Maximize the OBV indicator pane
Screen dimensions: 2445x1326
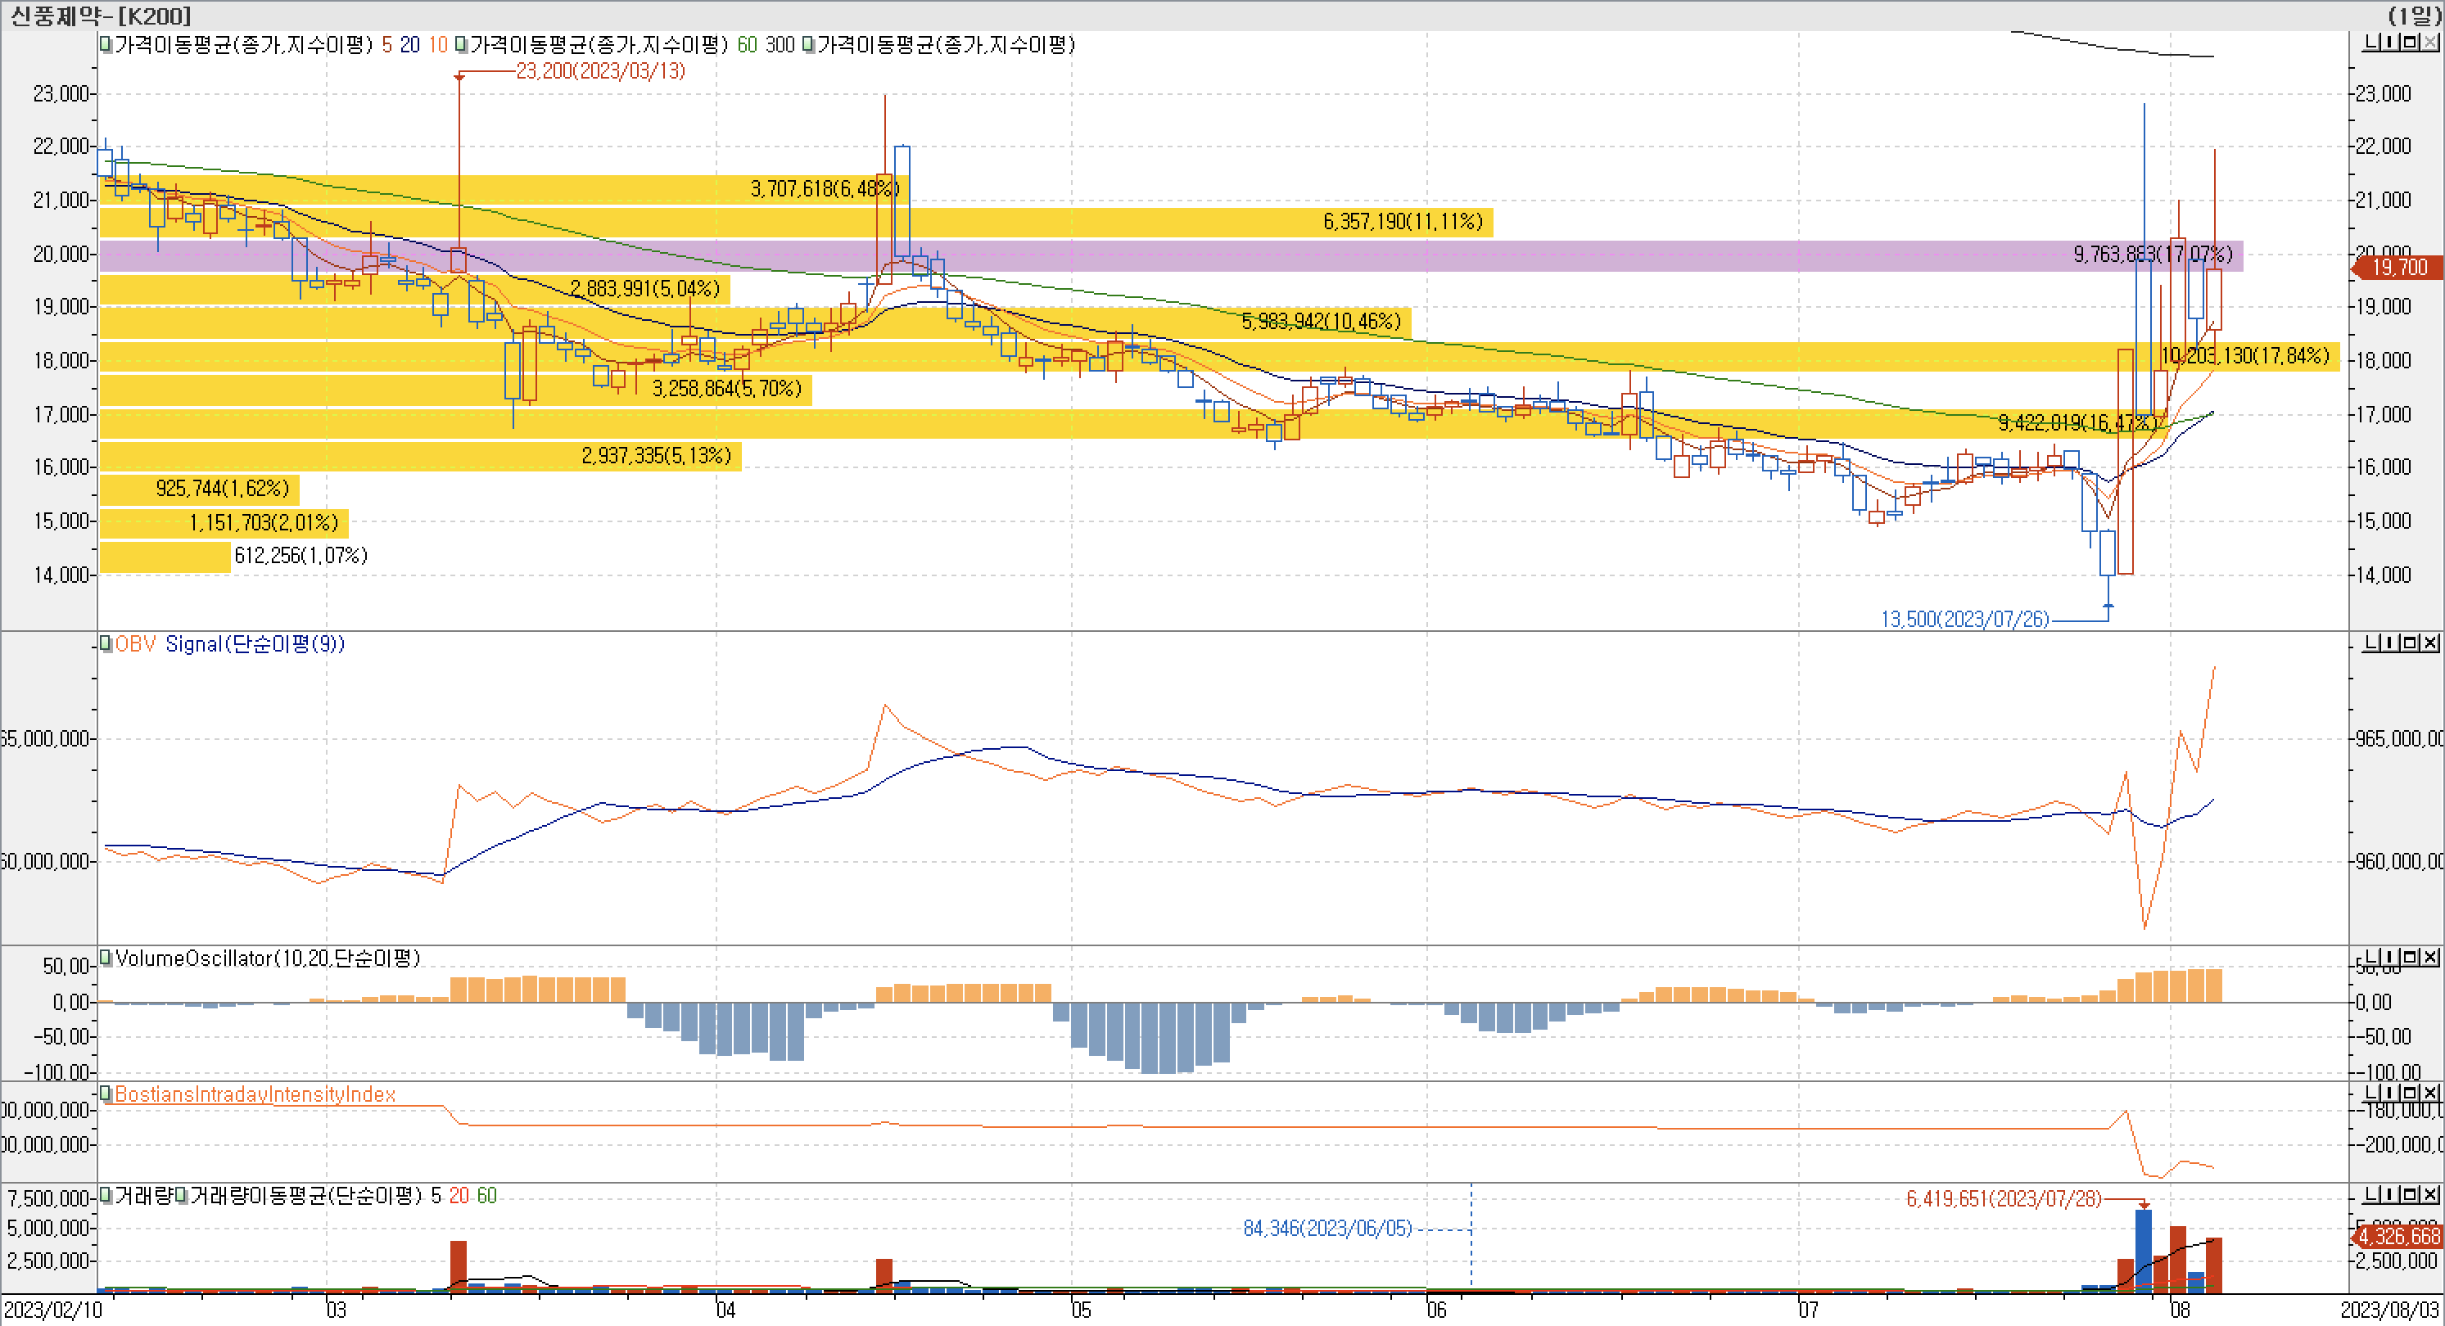(x=2410, y=643)
